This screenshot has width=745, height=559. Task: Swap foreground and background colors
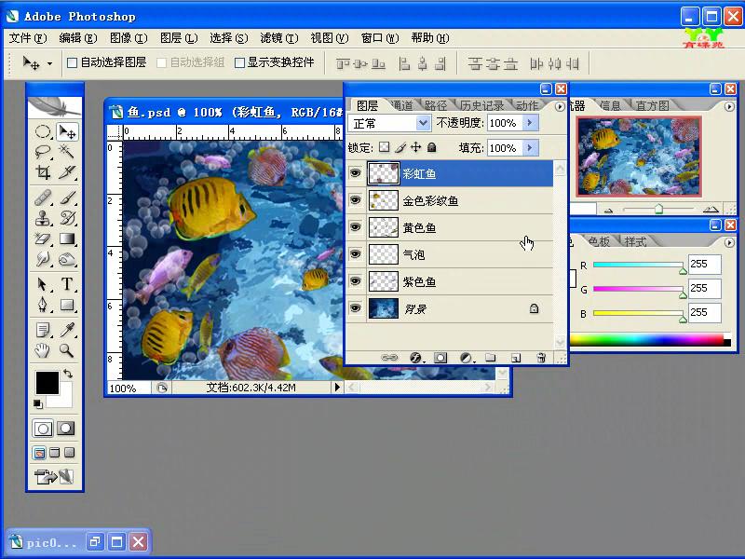68,374
